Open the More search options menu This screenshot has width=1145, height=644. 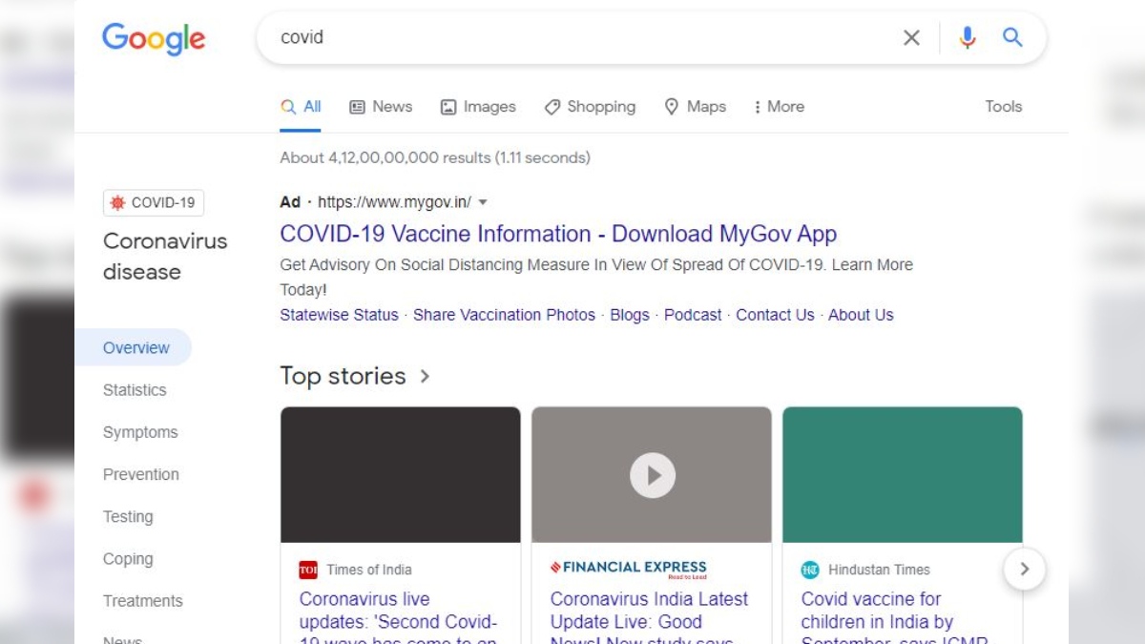[779, 107]
